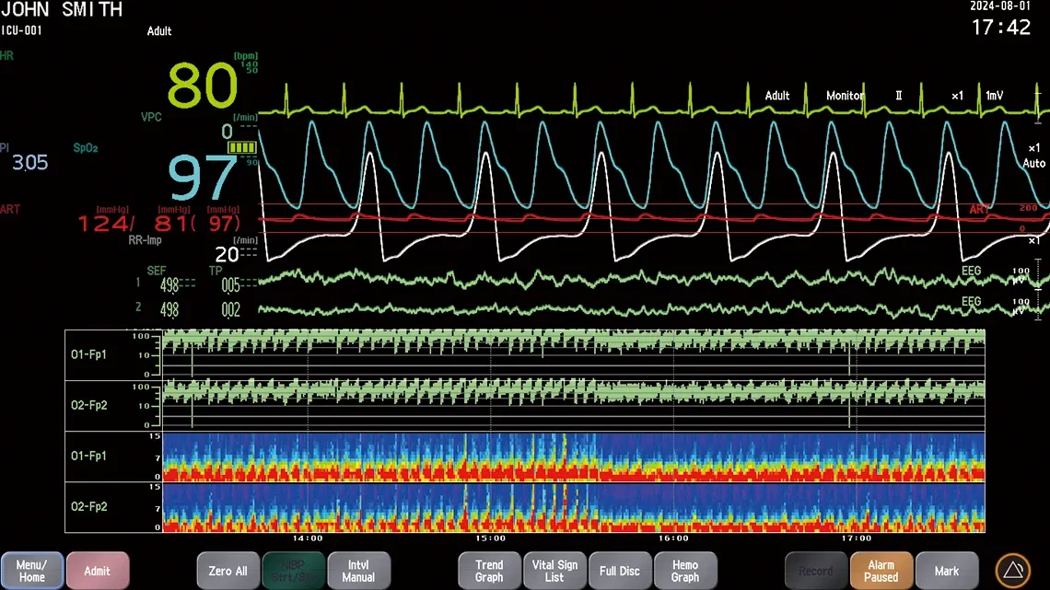Go to Menu/Home
Viewport: 1050px width, 590px height.
(32, 571)
